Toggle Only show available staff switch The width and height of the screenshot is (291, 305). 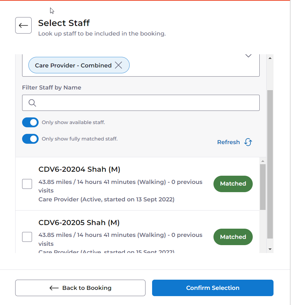point(30,122)
